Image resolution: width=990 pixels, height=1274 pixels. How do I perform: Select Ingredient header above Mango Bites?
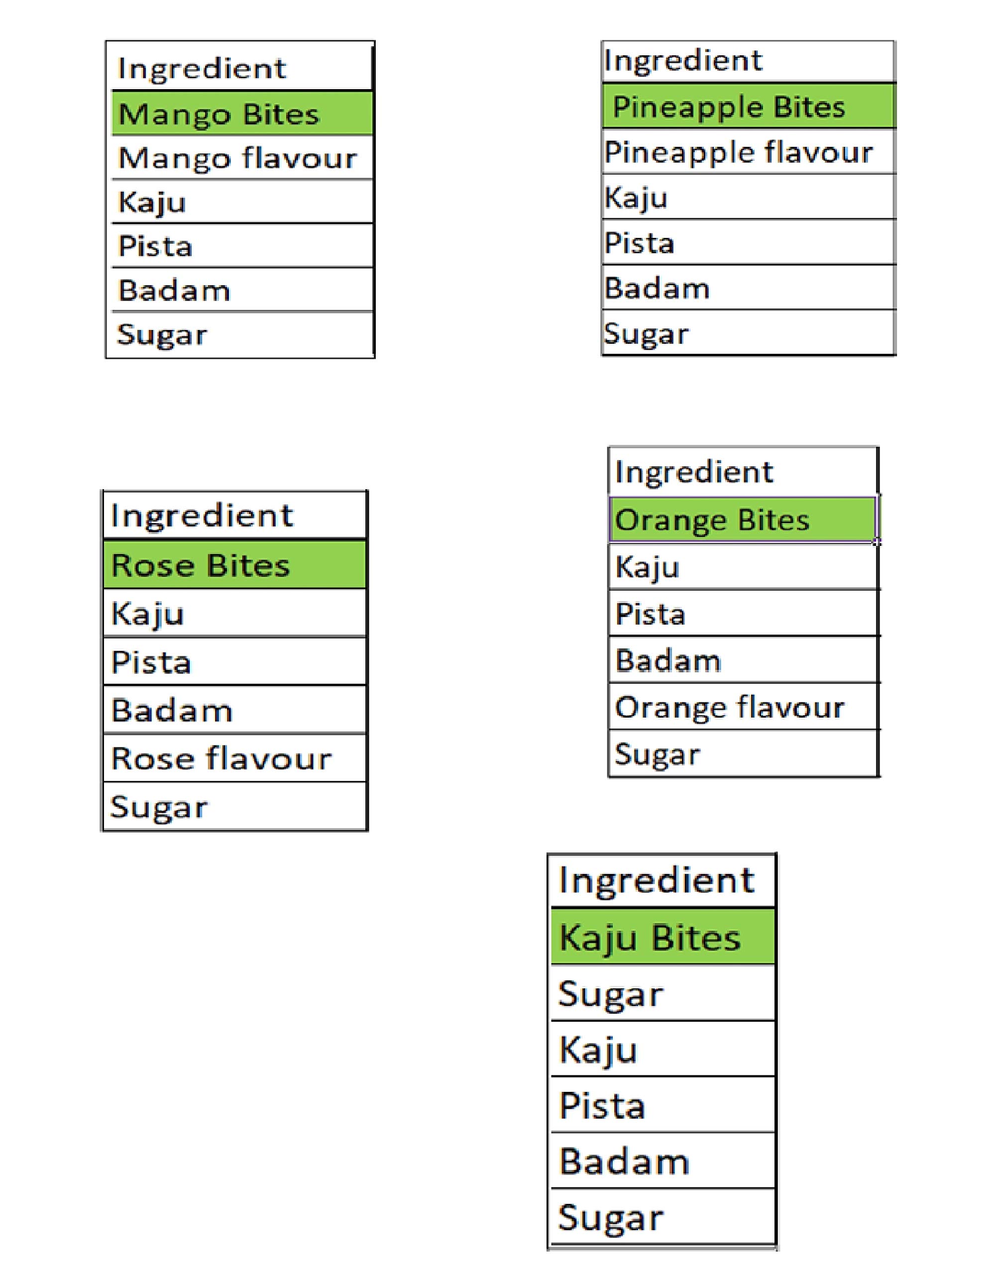tap(241, 68)
